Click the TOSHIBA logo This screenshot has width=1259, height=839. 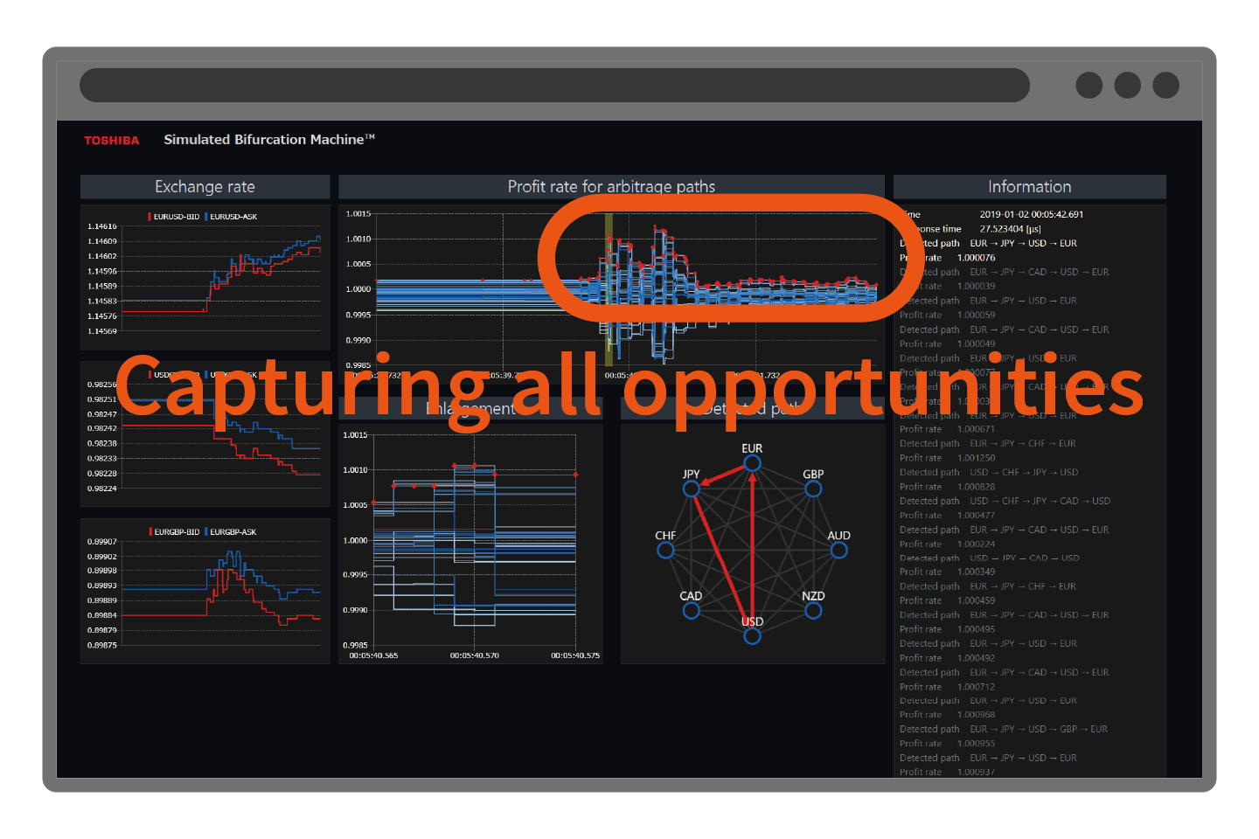coord(111,141)
